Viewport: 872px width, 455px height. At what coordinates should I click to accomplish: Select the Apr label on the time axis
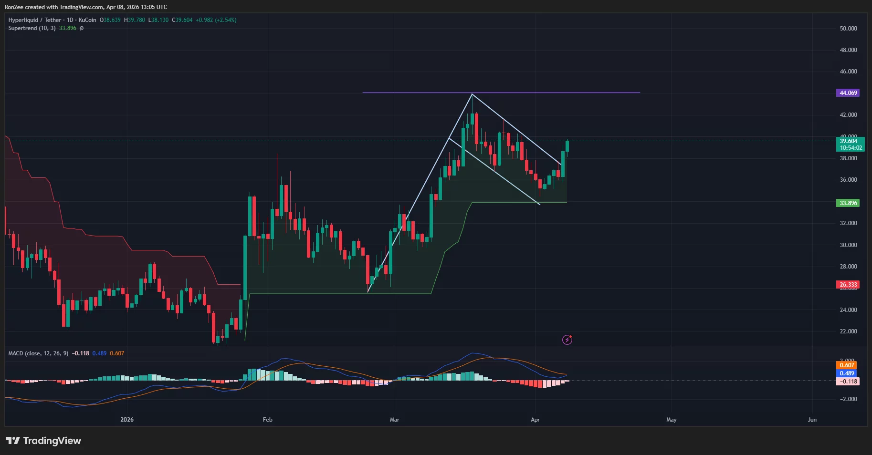click(x=535, y=420)
